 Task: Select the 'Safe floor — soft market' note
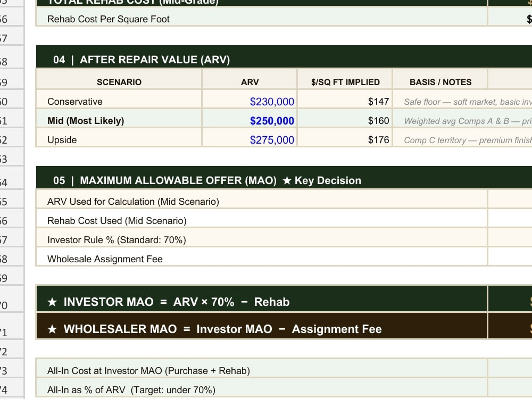462,99
